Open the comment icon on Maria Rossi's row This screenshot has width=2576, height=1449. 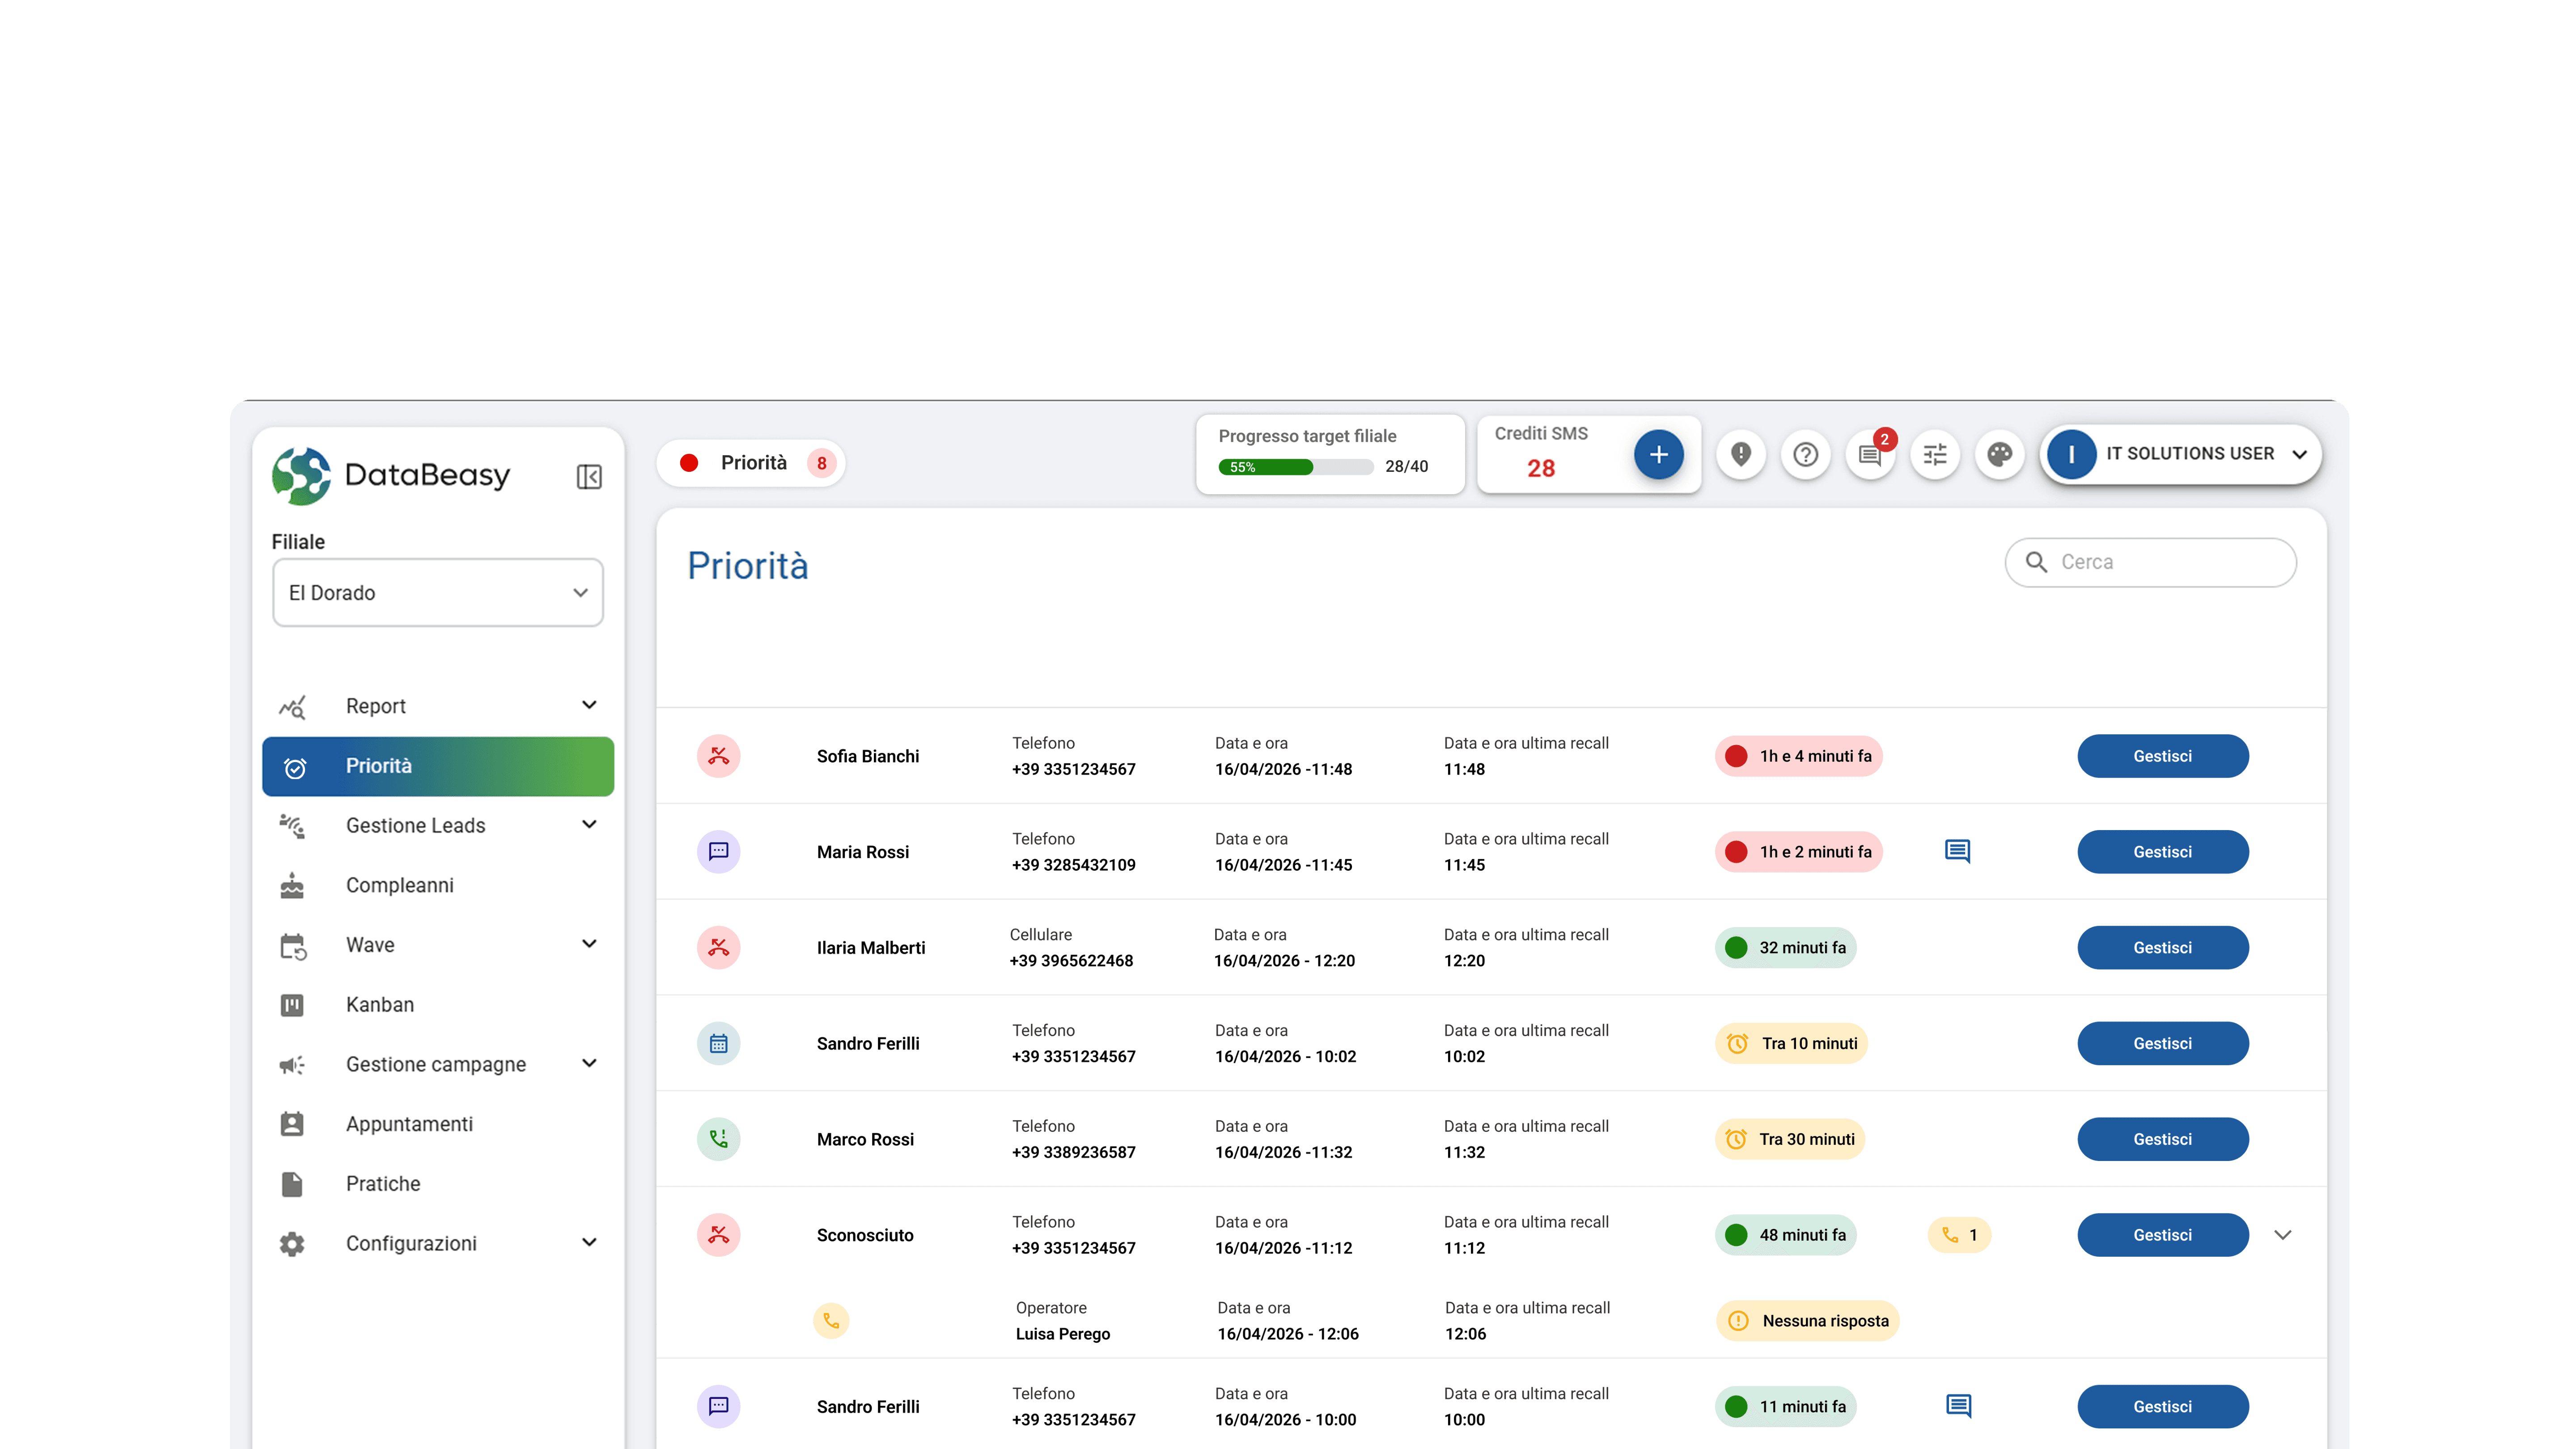click(1957, 851)
